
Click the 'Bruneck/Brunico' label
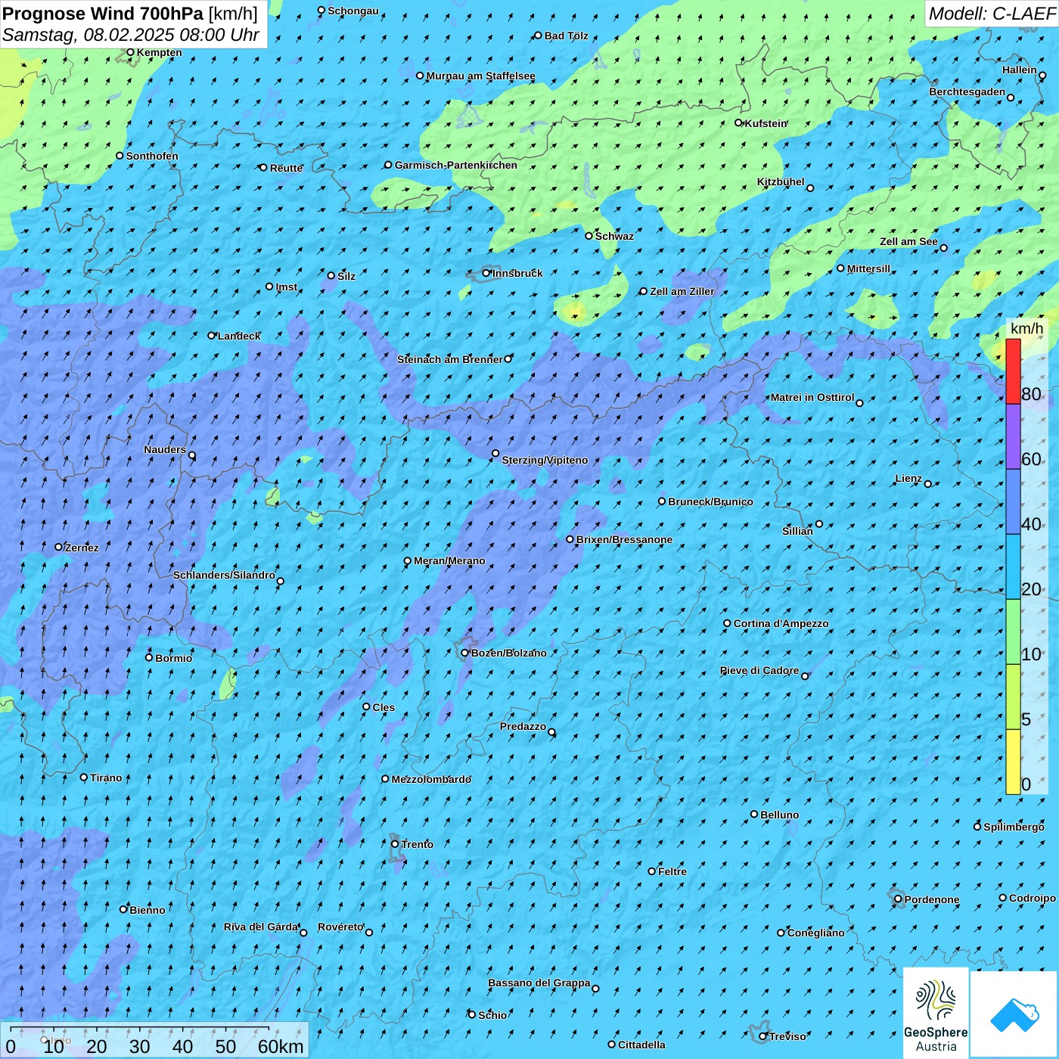click(x=710, y=502)
